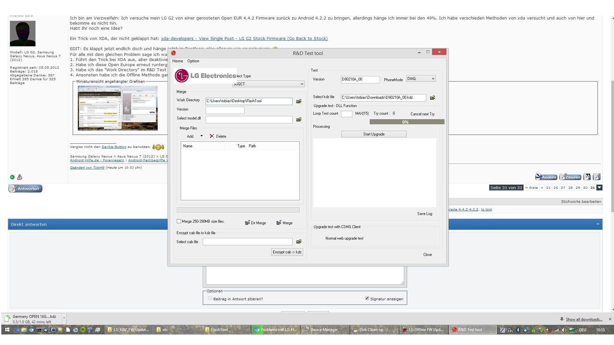Image resolution: width=614 pixels, height=345 pixels.
Task: Click the multi-quote icon in the forum post
Action: tap(587, 177)
